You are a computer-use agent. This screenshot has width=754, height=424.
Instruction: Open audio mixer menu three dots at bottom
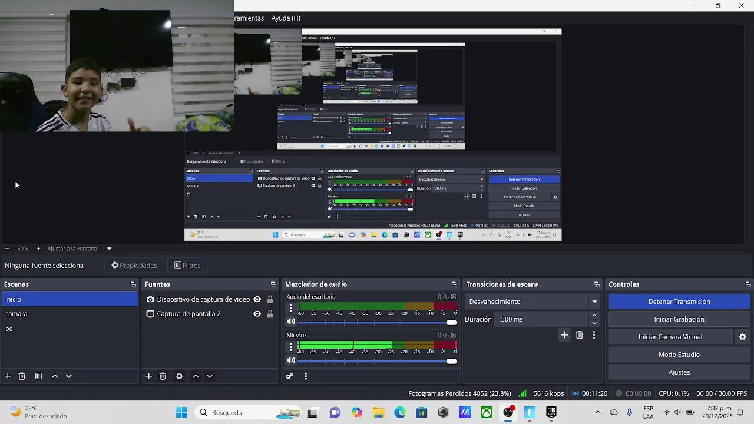(306, 376)
